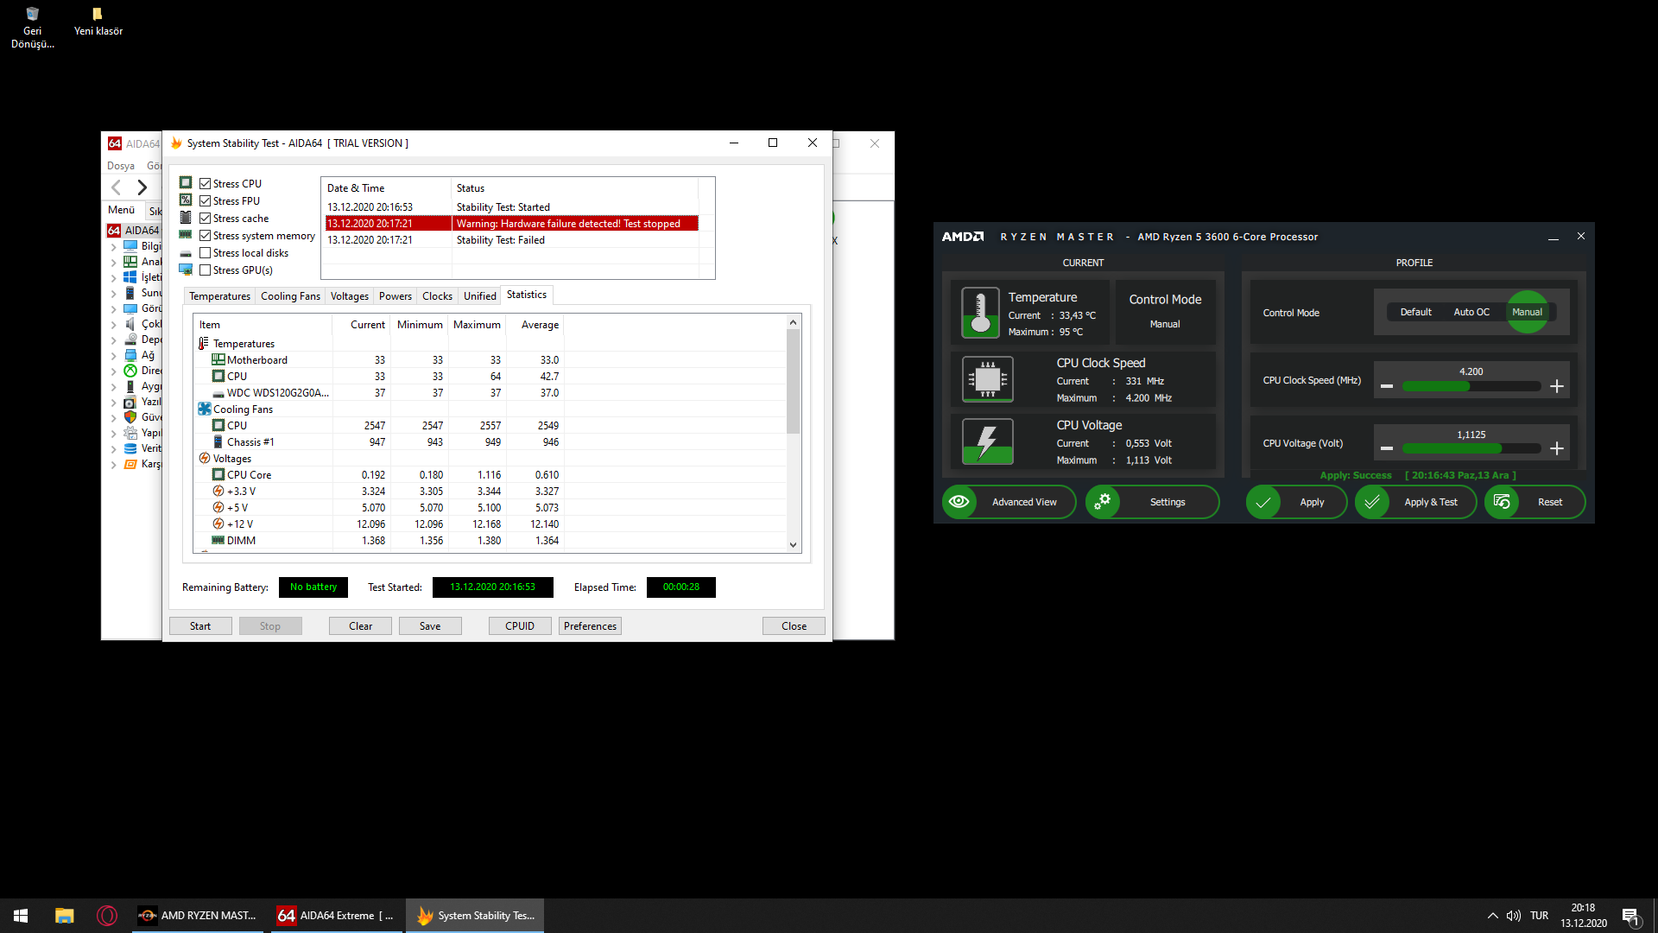This screenshot has height=933, width=1658.
Task: Open the Preferences button
Action: [590, 626]
